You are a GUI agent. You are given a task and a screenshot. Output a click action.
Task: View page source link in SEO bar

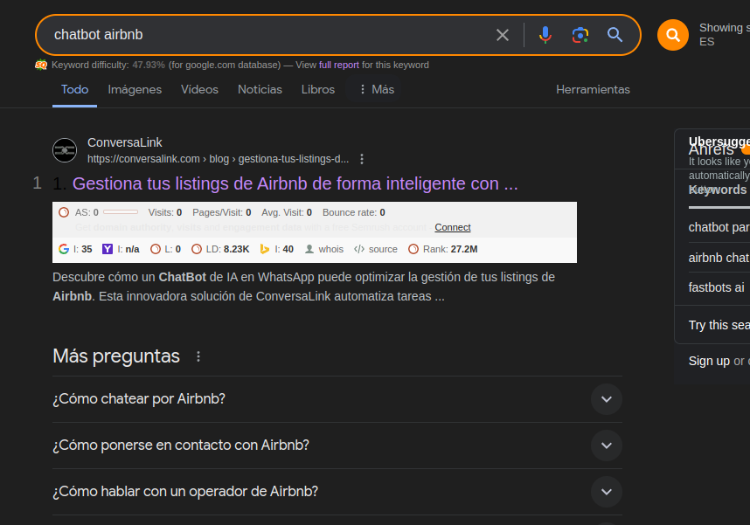[376, 249]
